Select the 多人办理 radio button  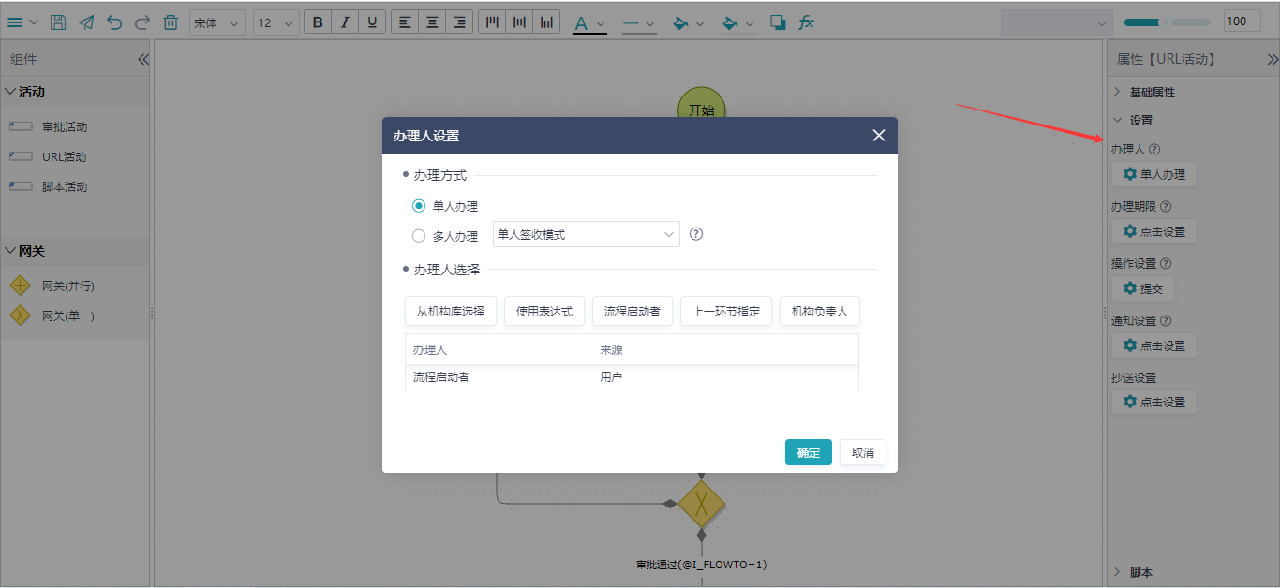[x=419, y=236]
